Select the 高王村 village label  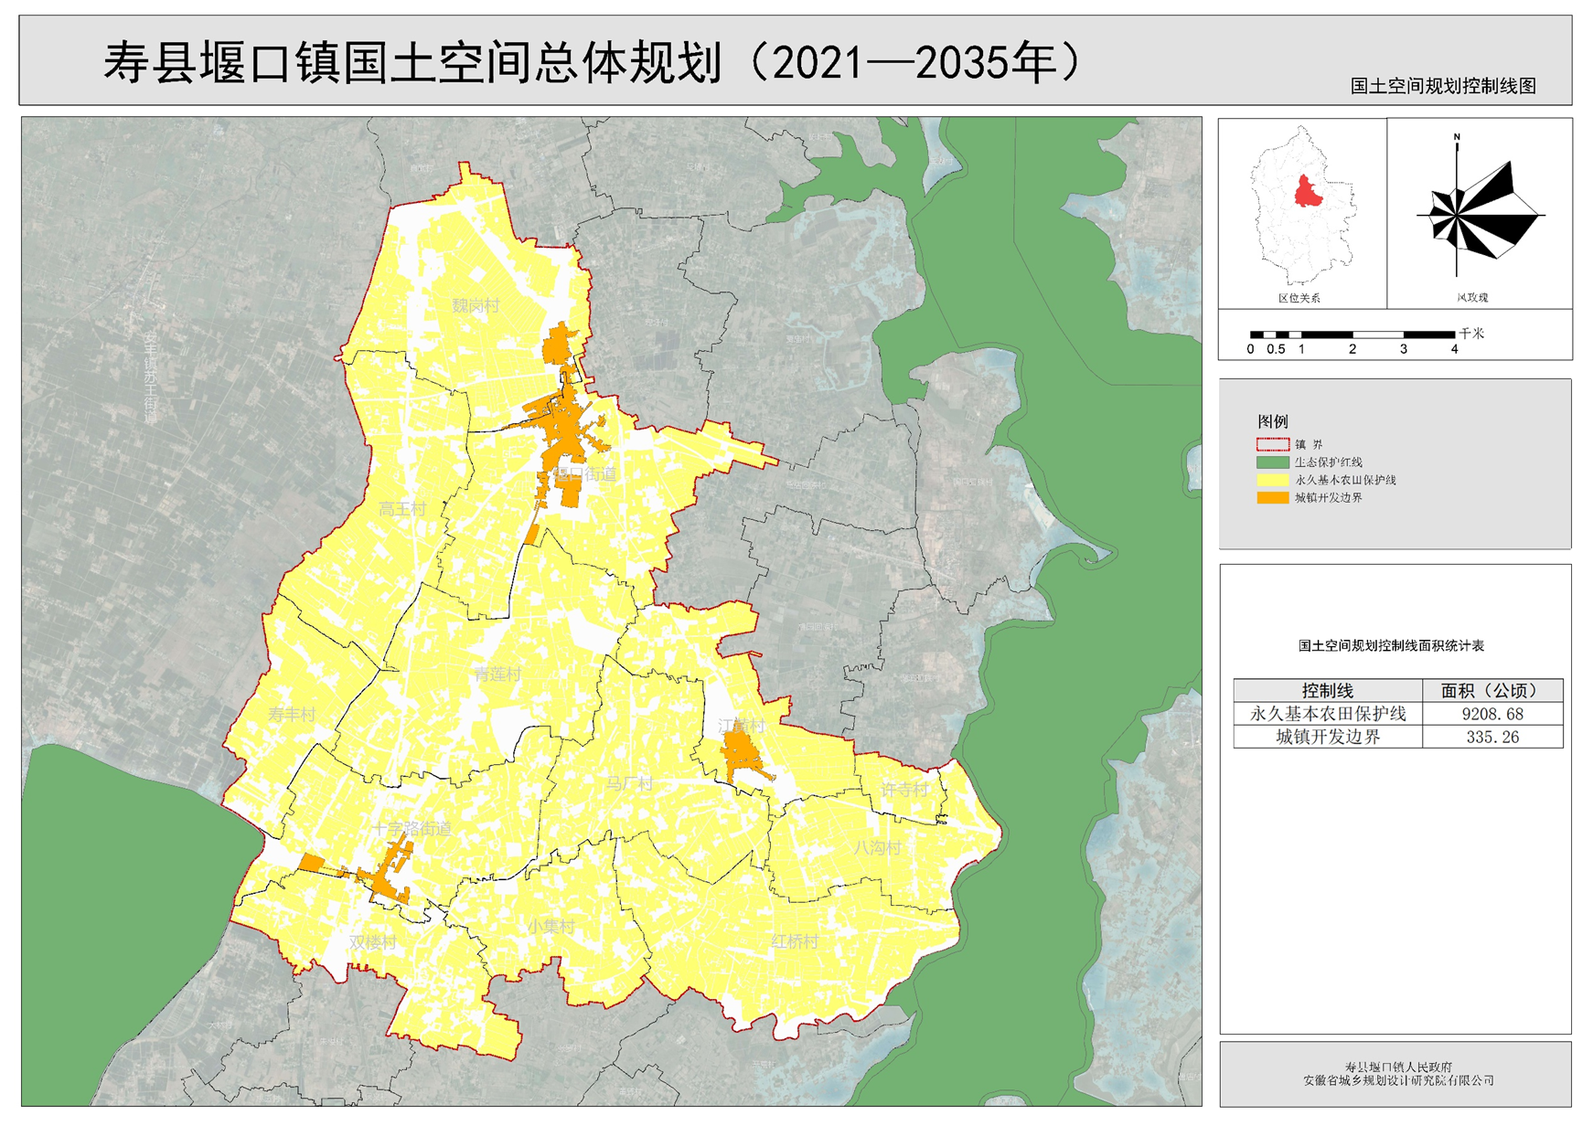[x=402, y=509]
